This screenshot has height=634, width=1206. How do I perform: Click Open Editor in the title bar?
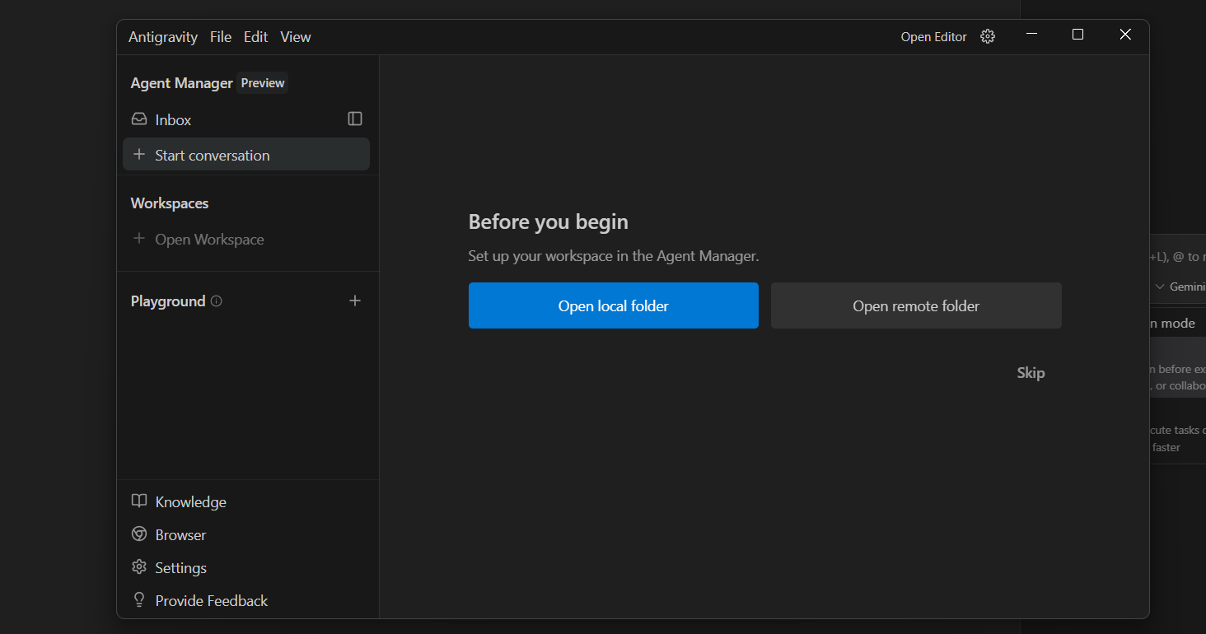click(x=933, y=37)
